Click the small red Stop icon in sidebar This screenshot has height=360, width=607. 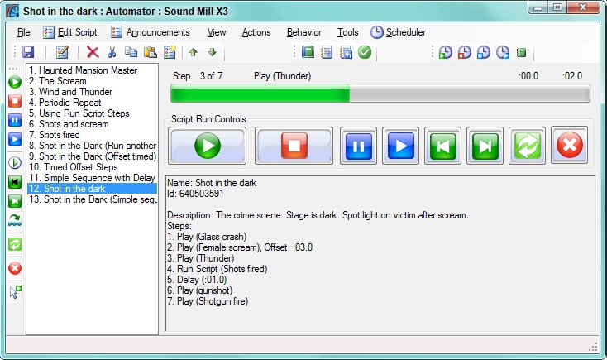15,101
